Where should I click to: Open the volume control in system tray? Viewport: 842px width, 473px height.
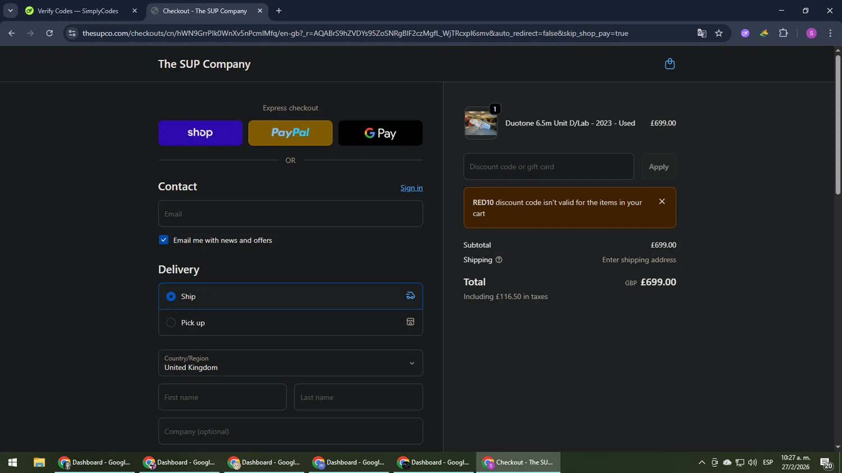pyautogui.click(x=752, y=462)
